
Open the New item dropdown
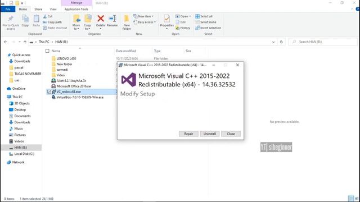pos(143,16)
